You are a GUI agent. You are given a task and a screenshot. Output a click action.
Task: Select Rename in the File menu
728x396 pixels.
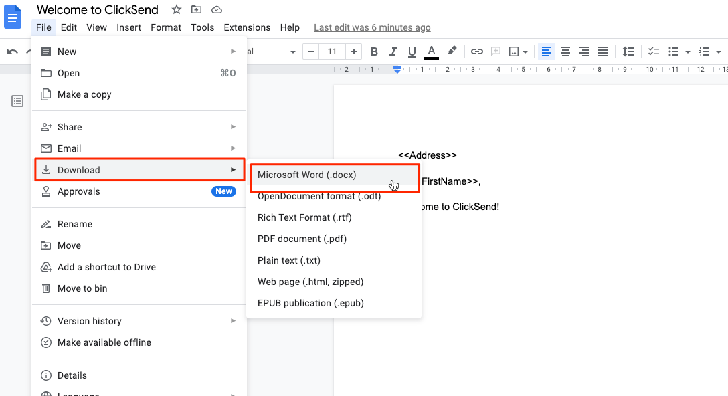(139, 224)
